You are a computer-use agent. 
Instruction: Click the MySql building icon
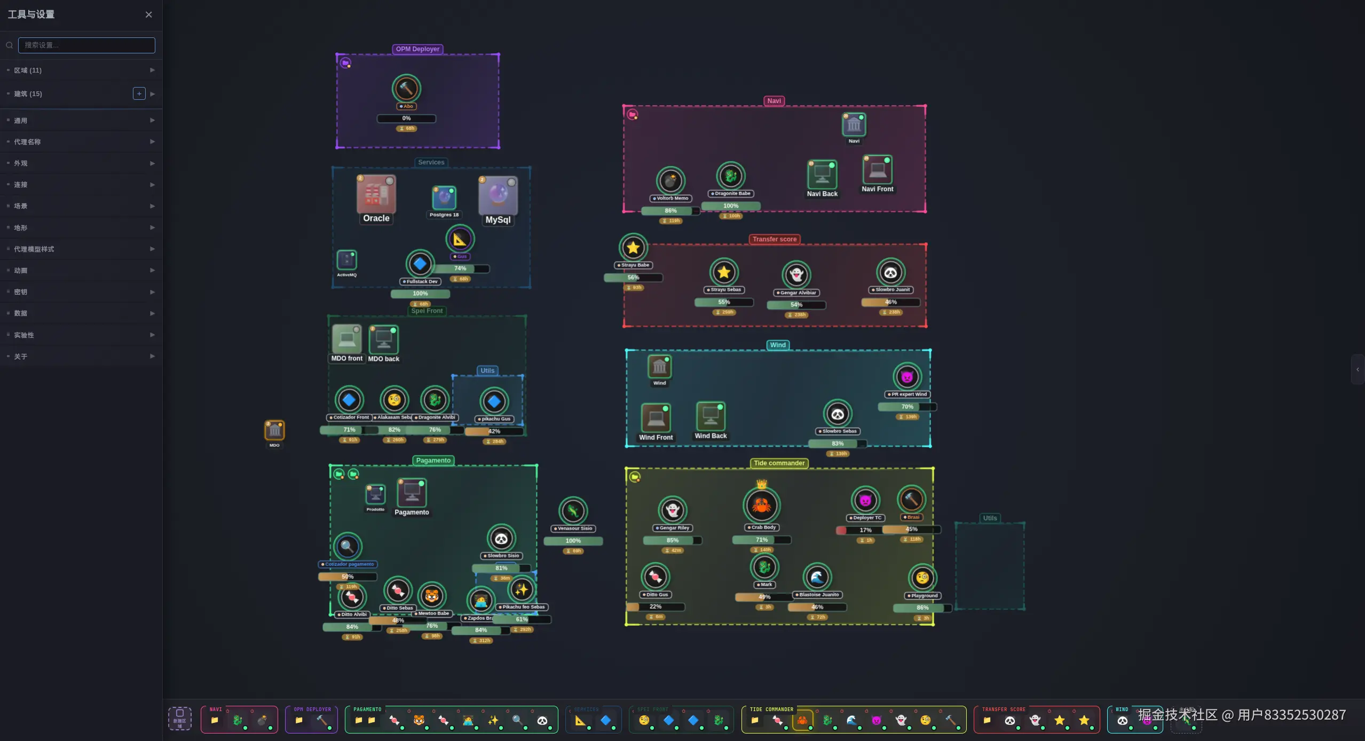[498, 195]
